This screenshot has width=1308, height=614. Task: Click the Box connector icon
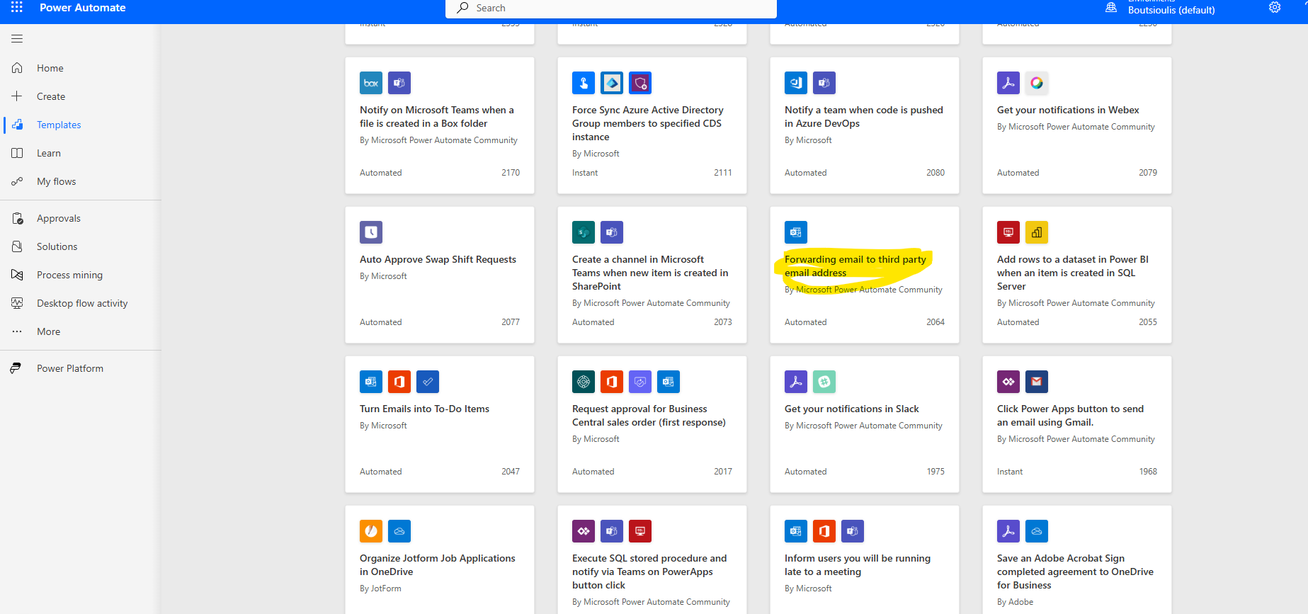[x=371, y=83]
